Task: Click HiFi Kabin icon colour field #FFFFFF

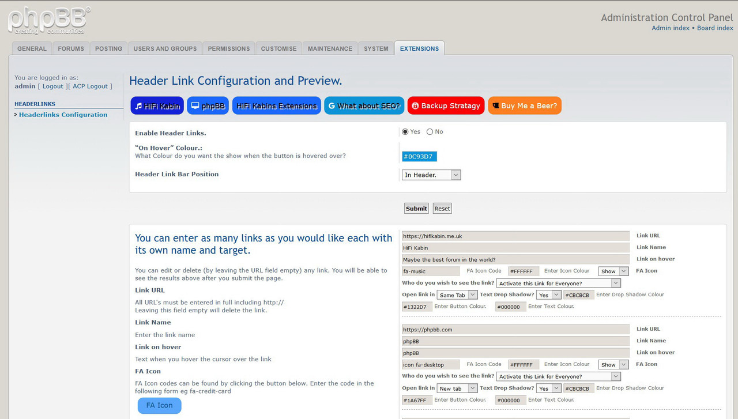Action: pos(524,271)
